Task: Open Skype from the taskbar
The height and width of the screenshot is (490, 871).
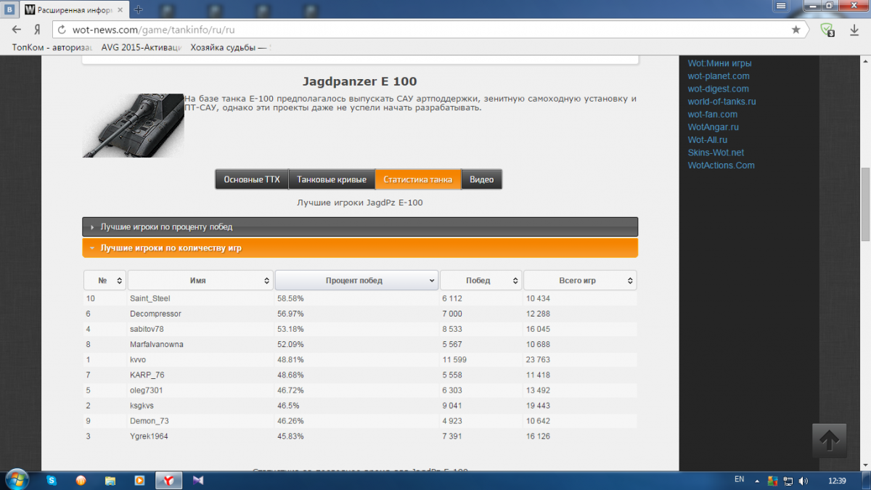Action: click(x=52, y=480)
